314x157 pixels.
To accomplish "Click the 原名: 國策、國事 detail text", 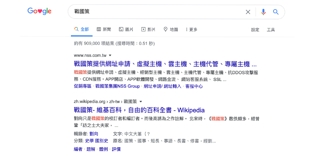I will (x=164, y=141).
